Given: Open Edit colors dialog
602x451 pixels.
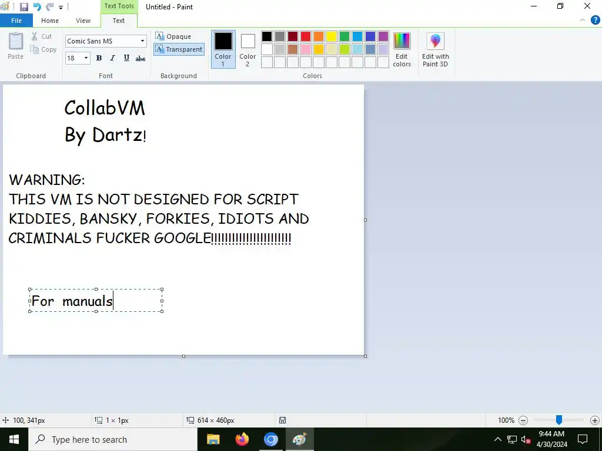Looking at the screenshot, I should pyautogui.click(x=402, y=50).
